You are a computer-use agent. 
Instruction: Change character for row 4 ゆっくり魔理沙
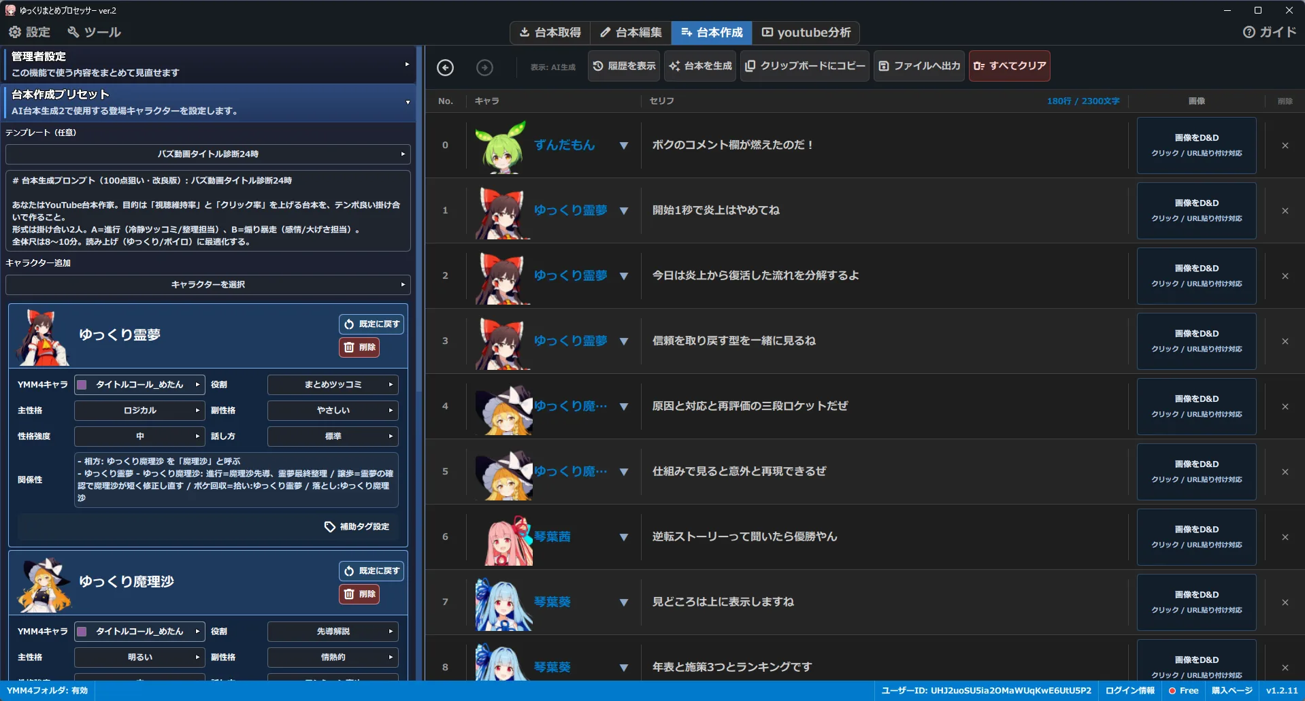623,407
